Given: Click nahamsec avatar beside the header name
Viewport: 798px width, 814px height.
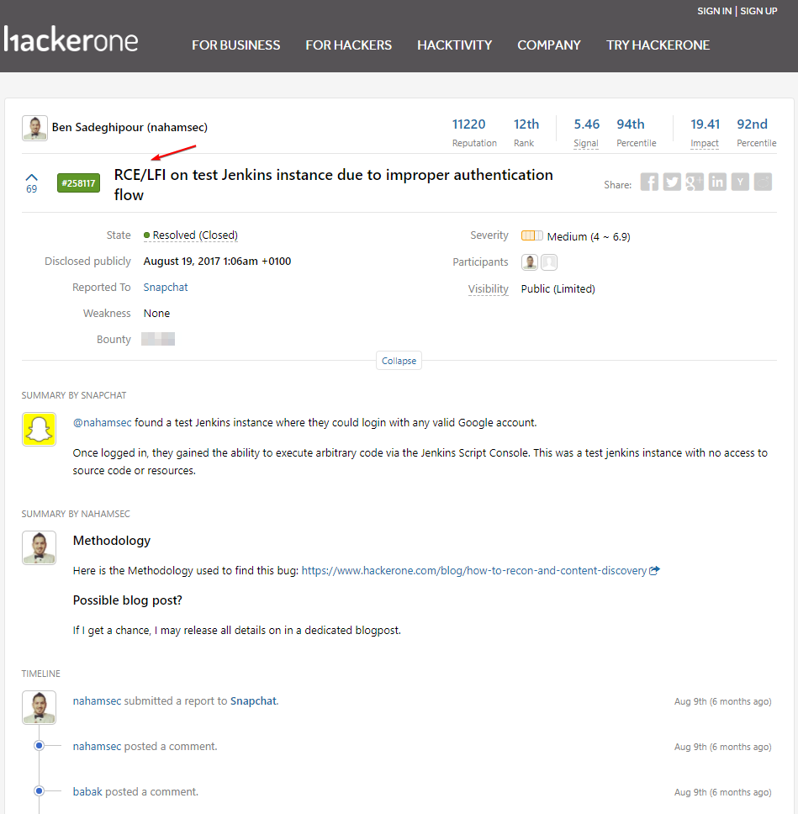Looking at the screenshot, I should (34, 128).
